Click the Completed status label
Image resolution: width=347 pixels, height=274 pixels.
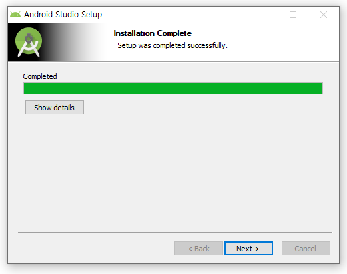(40, 76)
